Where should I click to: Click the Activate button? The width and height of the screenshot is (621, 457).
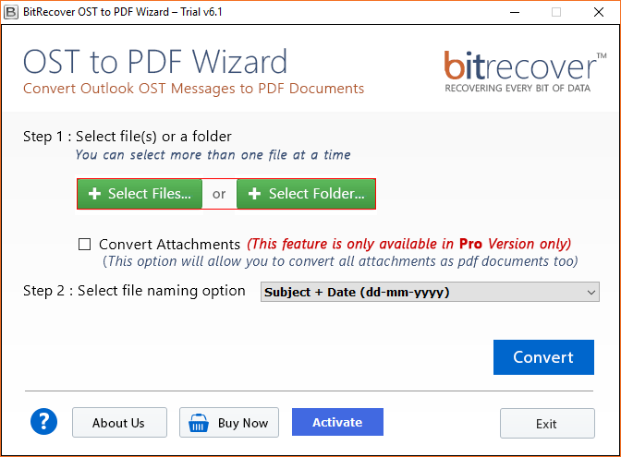coord(337,422)
